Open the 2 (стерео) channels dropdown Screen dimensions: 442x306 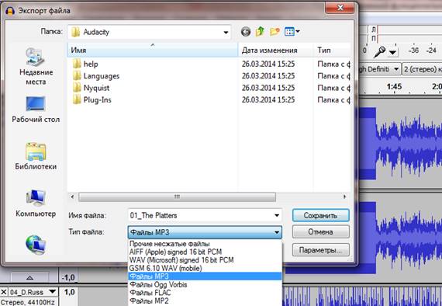point(423,69)
